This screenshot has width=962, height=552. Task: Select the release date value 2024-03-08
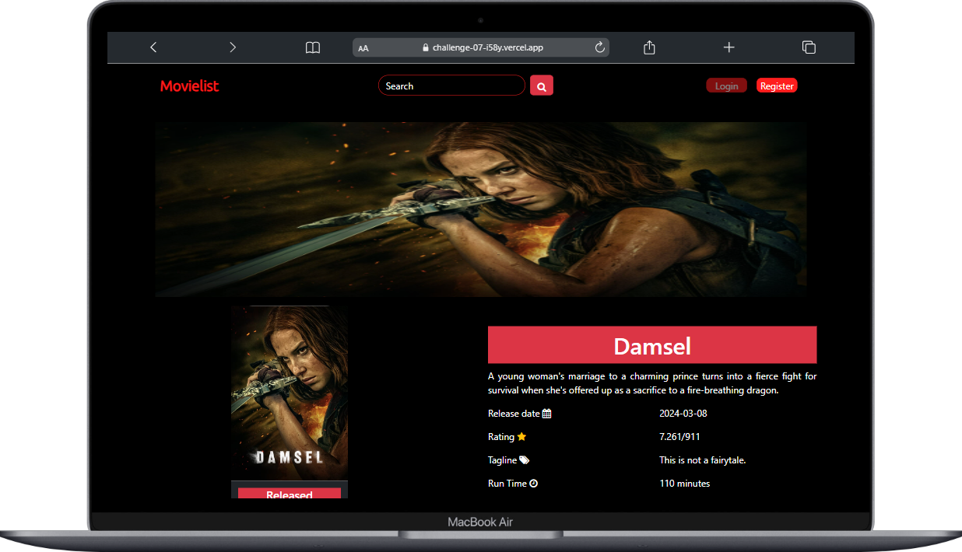683,414
